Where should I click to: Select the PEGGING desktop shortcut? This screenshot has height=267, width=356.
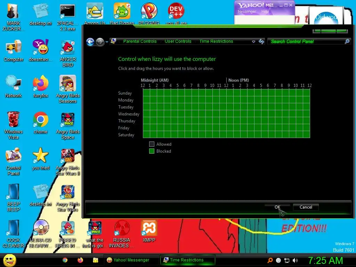click(149, 14)
